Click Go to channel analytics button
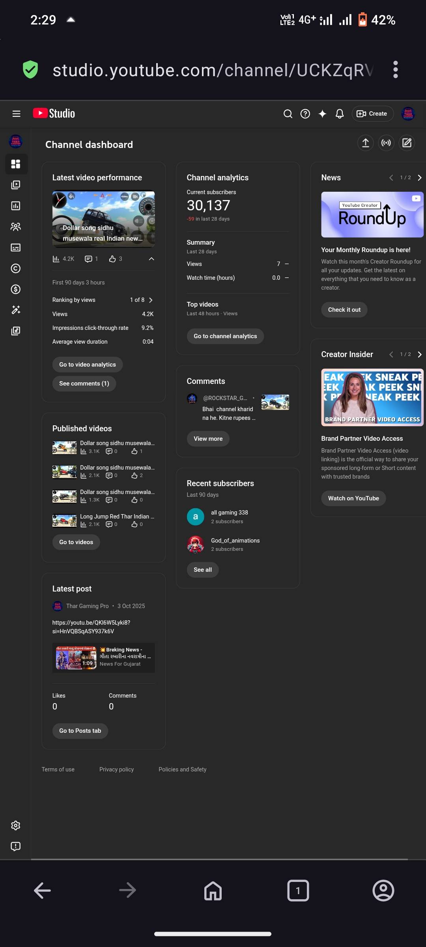Image resolution: width=426 pixels, height=947 pixels. tap(225, 336)
